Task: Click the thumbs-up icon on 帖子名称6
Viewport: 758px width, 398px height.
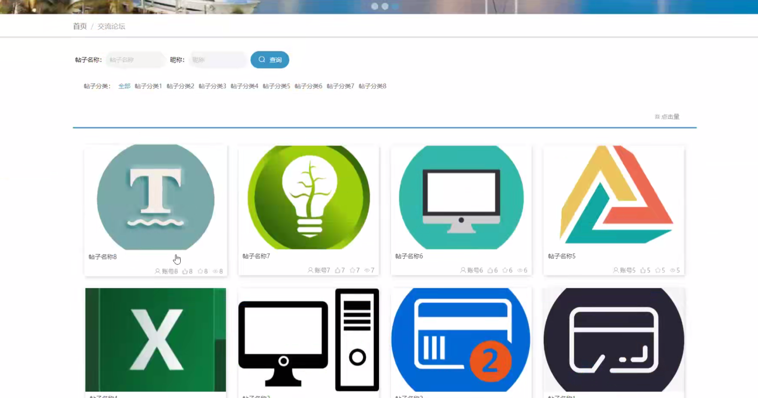Action: pos(490,270)
